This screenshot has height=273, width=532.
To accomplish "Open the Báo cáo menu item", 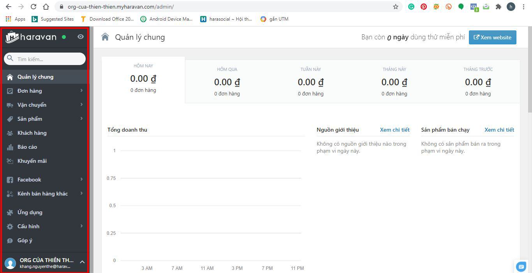I will [44, 147].
